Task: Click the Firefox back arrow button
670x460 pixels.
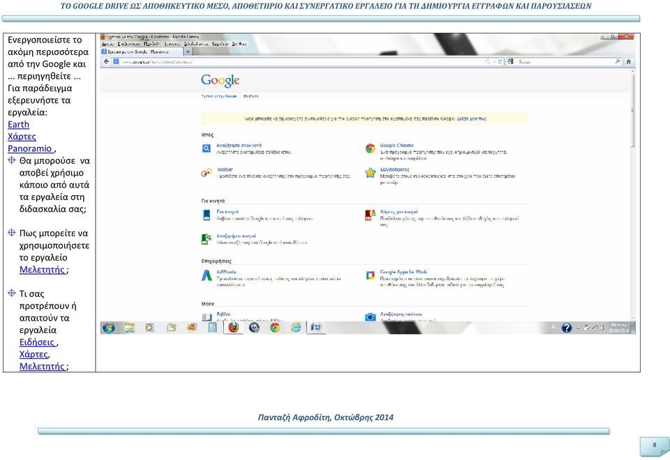Action: 106,61
